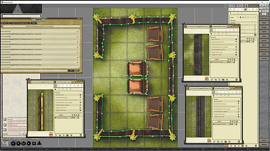The height and width of the screenshot is (151, 270).
Task: Open the Tables sidebar panel
Action: point(264,32)
